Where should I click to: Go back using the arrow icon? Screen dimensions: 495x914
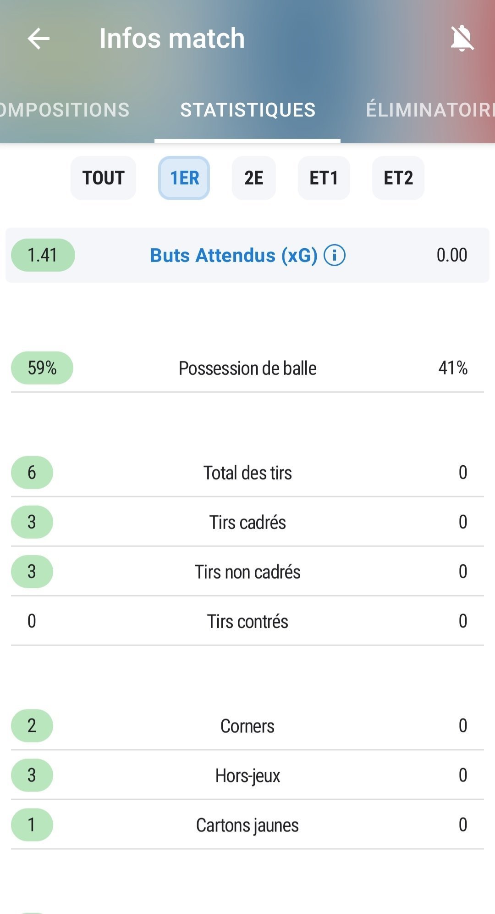(x=38, y=38)
